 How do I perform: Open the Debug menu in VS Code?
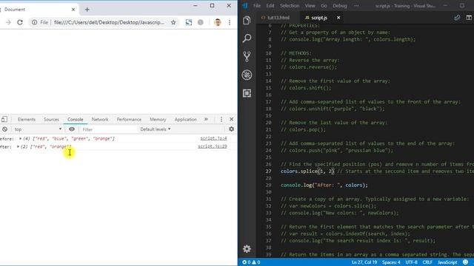(x=340, y=6)
